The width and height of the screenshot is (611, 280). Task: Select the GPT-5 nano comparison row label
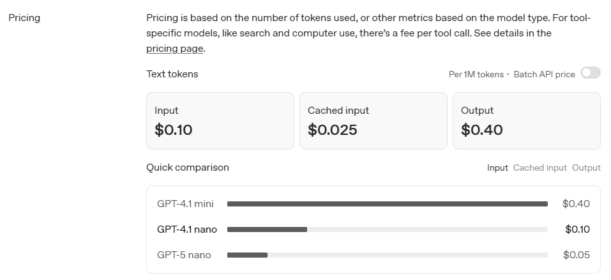point(184,255)
